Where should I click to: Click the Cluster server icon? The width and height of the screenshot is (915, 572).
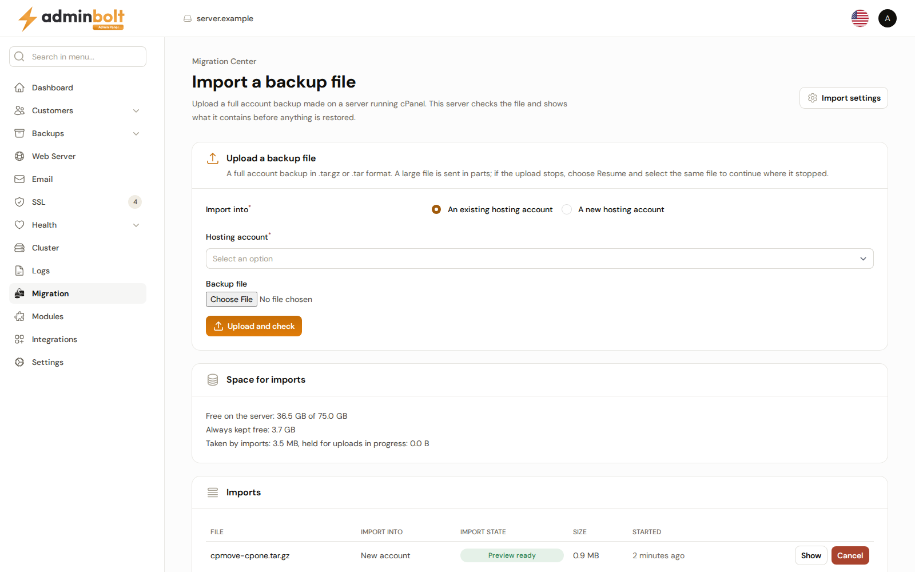pyautogui.click(x=19, y=248)
